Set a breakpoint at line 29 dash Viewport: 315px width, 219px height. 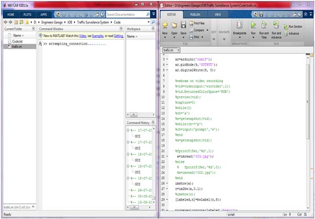167,200
